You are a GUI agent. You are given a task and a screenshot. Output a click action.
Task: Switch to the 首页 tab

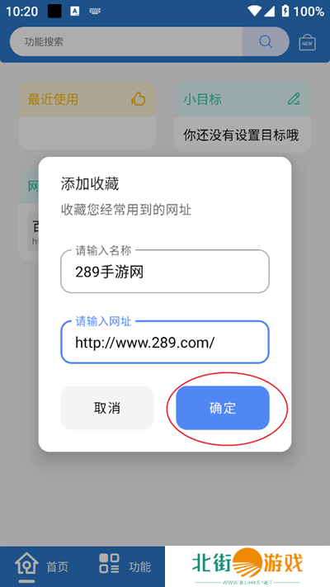tap(42, 566)
